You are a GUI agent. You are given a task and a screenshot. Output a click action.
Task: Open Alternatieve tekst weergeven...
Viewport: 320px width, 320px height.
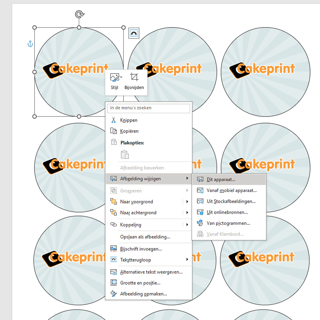[148, 272]
